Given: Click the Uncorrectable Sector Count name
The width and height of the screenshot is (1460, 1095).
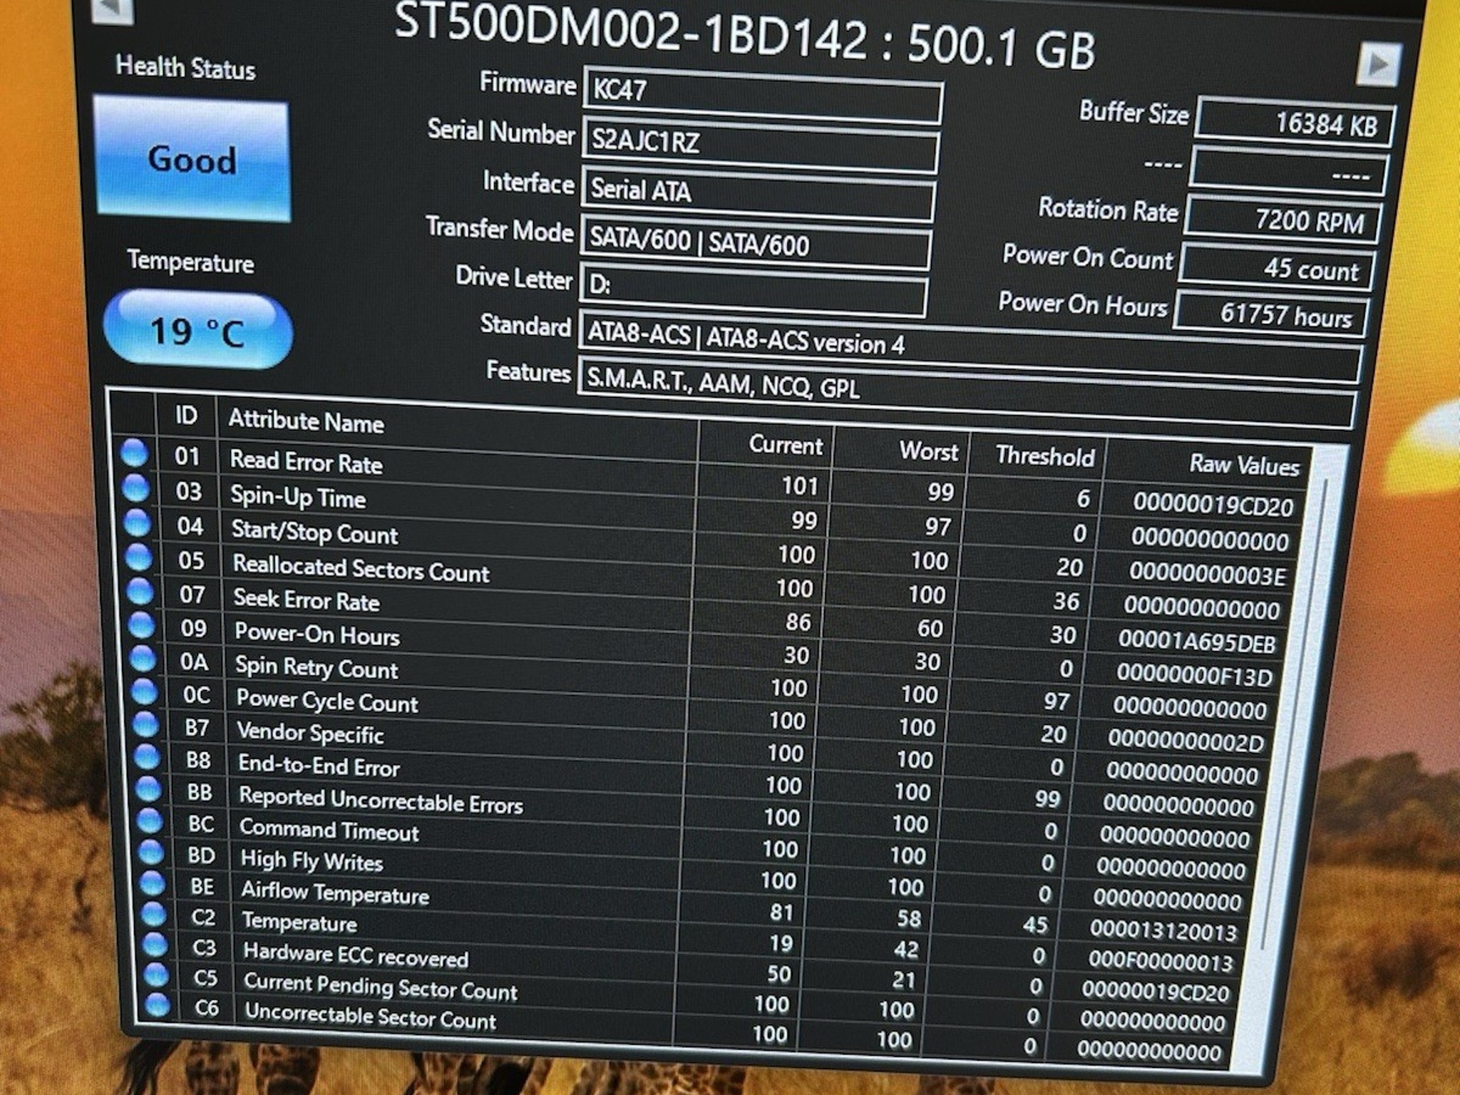Looking at the screenshot, I should 371,1016.
